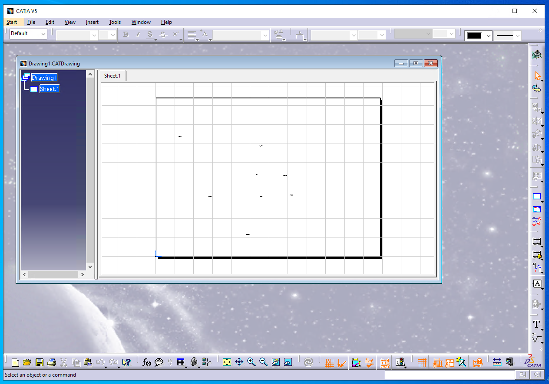Select the Text tool in right toolbar
Viewport: 549px width, 384px height.
[x=537, y=325]
